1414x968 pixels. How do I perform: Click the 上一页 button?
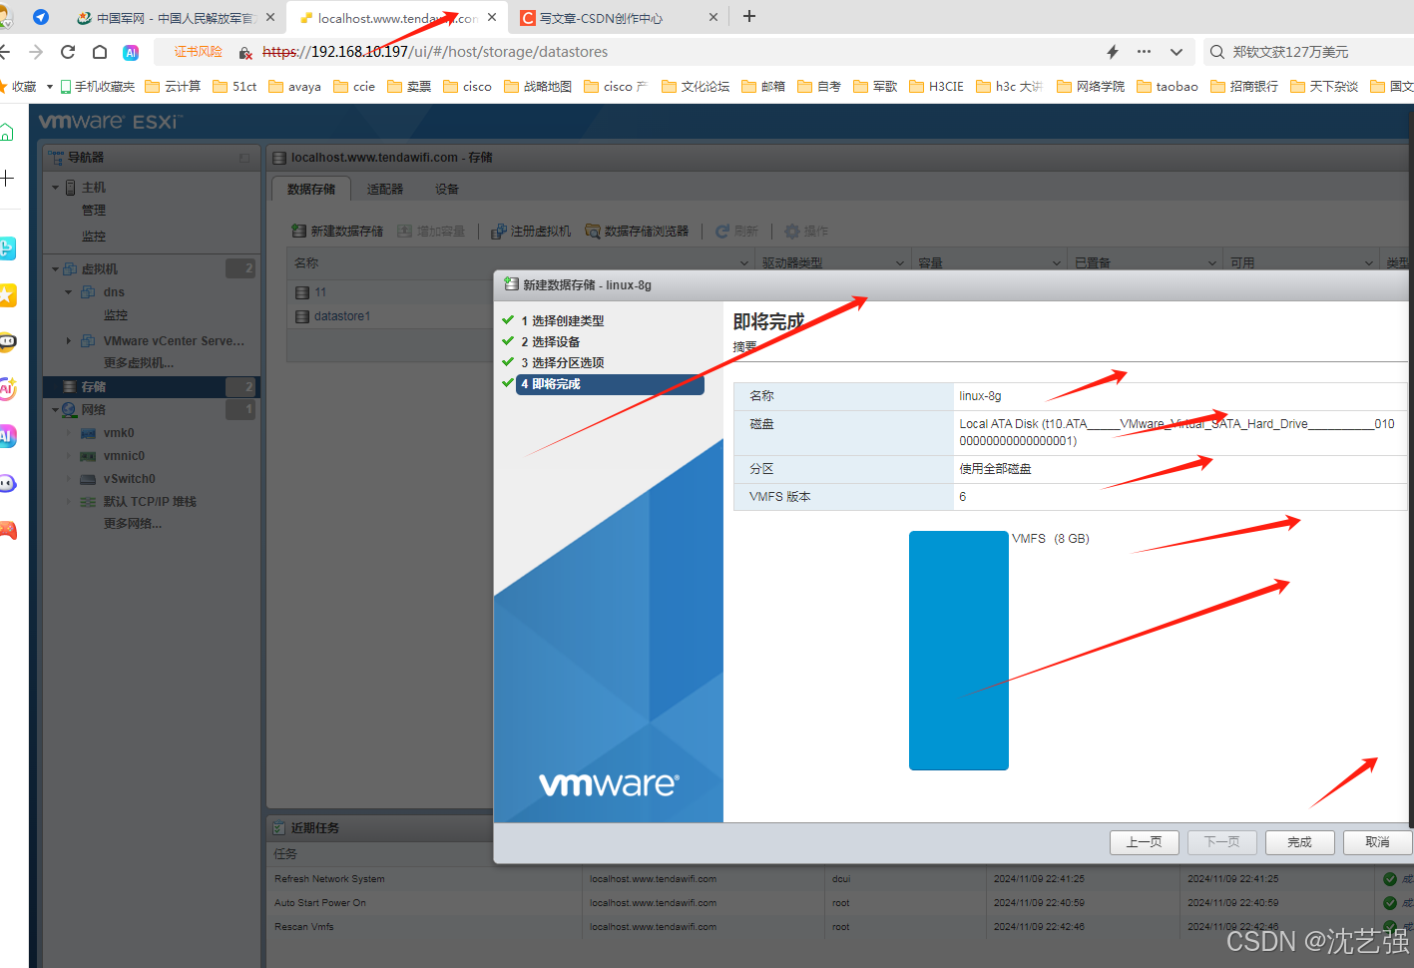(x=1145, y=842)
